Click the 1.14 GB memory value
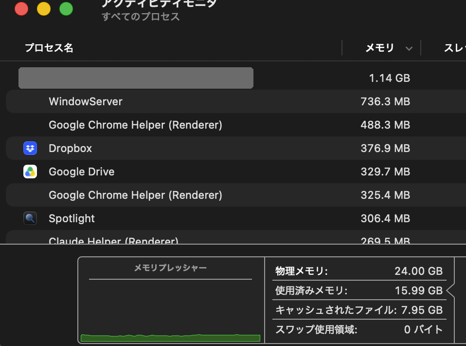Viewport: 466px width, 346px height. click(389, 78)
